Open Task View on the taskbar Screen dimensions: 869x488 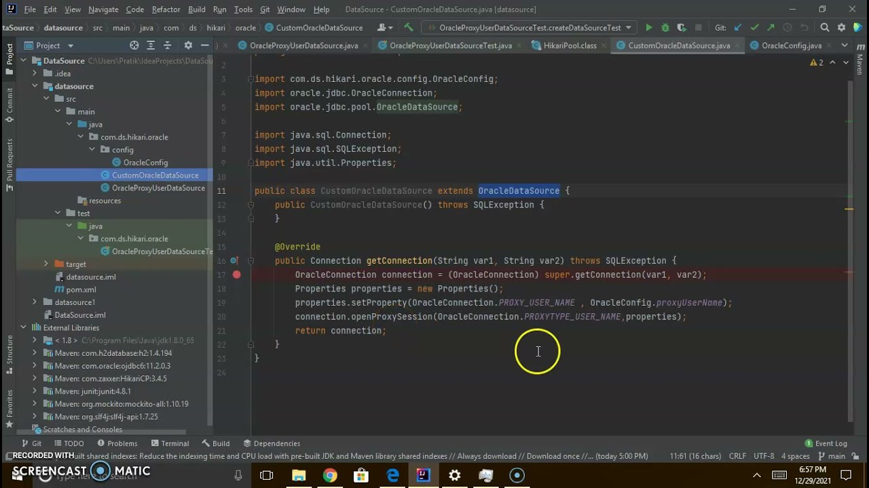(x=267, y=475)
